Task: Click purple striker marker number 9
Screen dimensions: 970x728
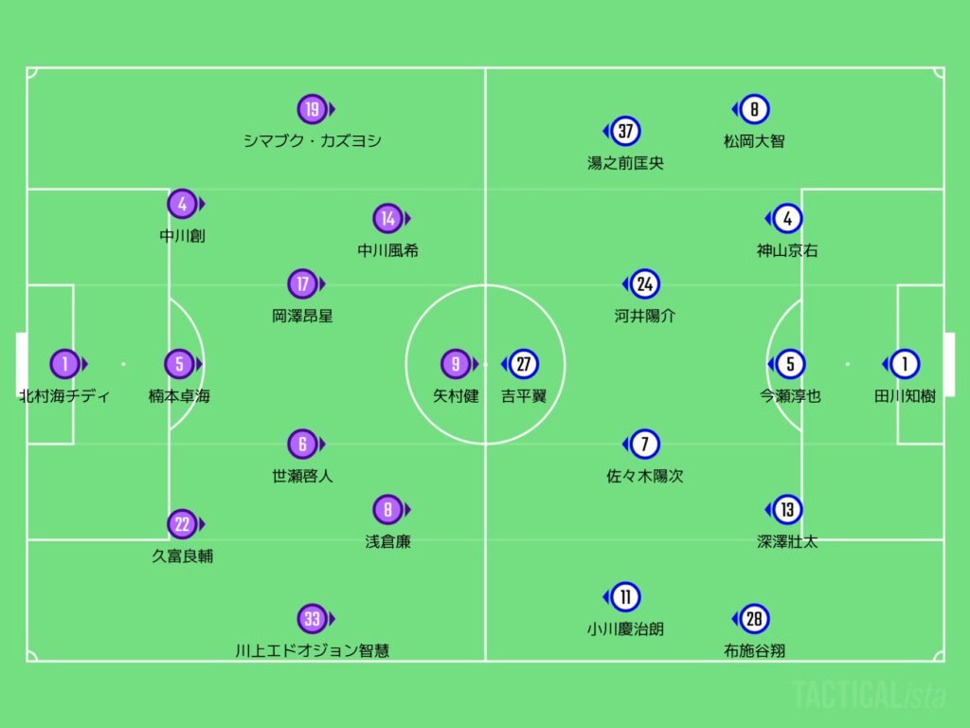Action: coord(456,364)
